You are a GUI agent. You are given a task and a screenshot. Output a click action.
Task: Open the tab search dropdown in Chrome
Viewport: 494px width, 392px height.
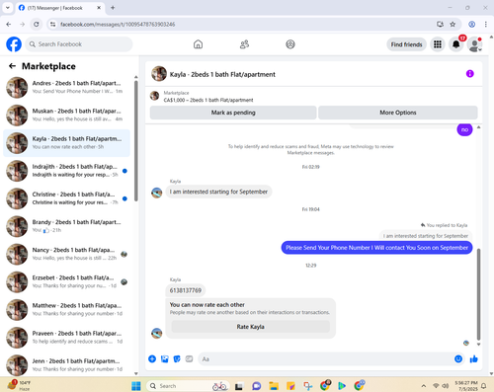7,8
